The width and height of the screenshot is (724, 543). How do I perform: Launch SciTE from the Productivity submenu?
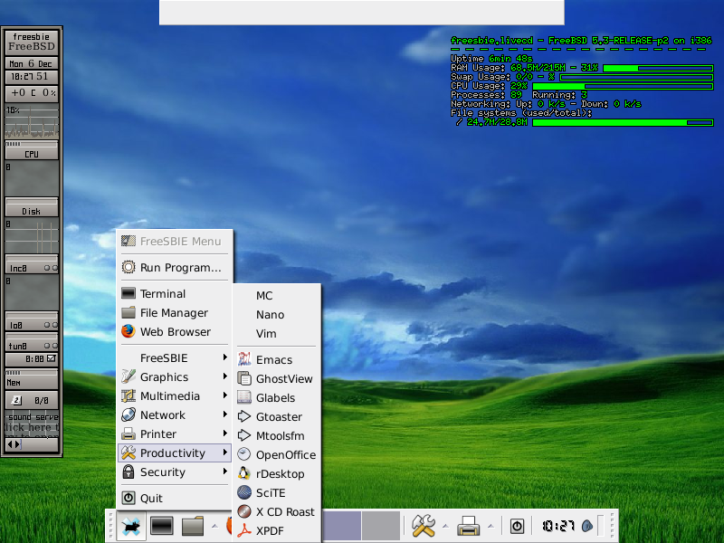[x=276, y=492]
